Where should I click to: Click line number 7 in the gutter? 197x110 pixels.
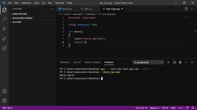point(63,38)
